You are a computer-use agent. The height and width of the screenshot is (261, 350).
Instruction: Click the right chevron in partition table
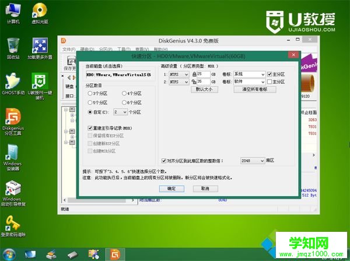pos(313,155)
